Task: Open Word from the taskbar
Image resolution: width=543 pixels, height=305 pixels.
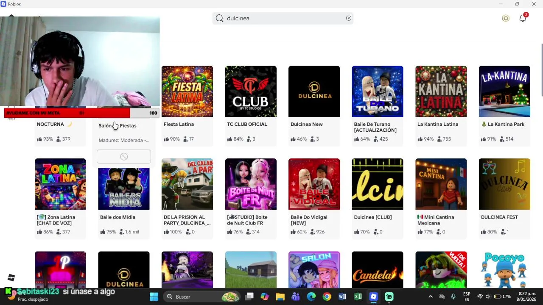Action: [x=342, y=297]
